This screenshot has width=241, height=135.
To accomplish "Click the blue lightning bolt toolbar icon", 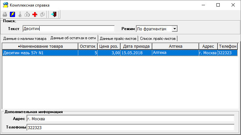I will (x=12, y=14).
